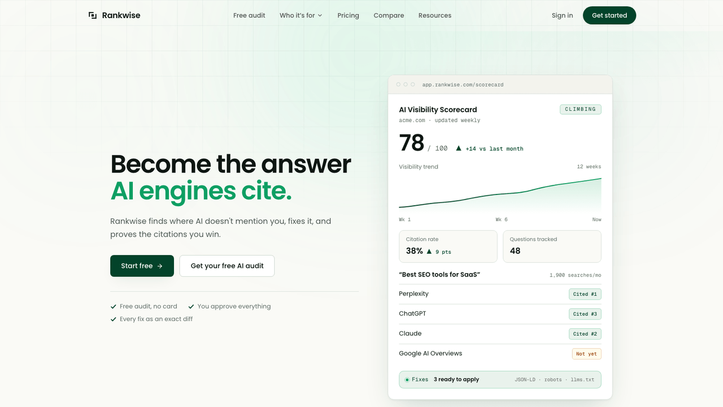Click the Sign in link
723x407 pixels.
click(x=562, y=15)
